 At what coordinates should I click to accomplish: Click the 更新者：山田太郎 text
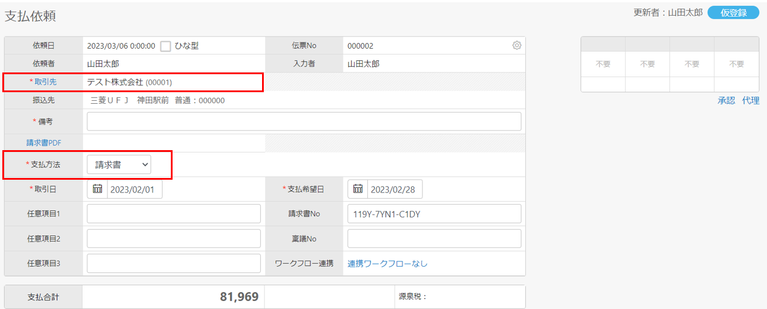tap(668, 12)
